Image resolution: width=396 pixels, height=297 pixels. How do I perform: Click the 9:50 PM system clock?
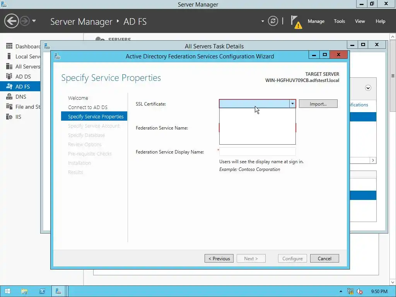point(379,292)
